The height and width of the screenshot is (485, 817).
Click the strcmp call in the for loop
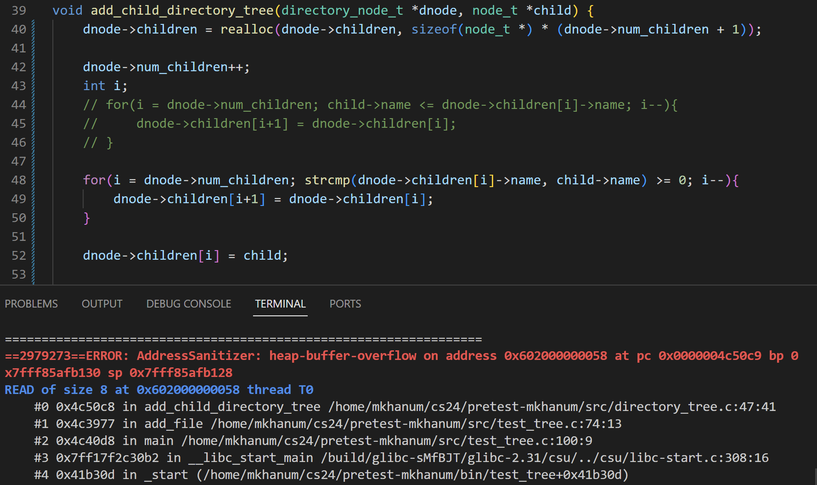click(327, 180)
